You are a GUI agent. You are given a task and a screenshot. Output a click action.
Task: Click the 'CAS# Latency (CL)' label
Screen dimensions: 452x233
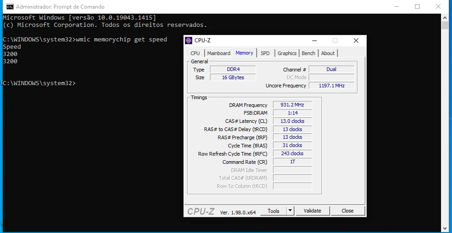(x=246, y=121)
